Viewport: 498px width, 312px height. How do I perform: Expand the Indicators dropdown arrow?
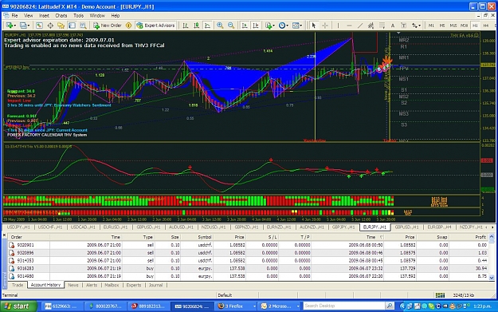coord(274,26)
